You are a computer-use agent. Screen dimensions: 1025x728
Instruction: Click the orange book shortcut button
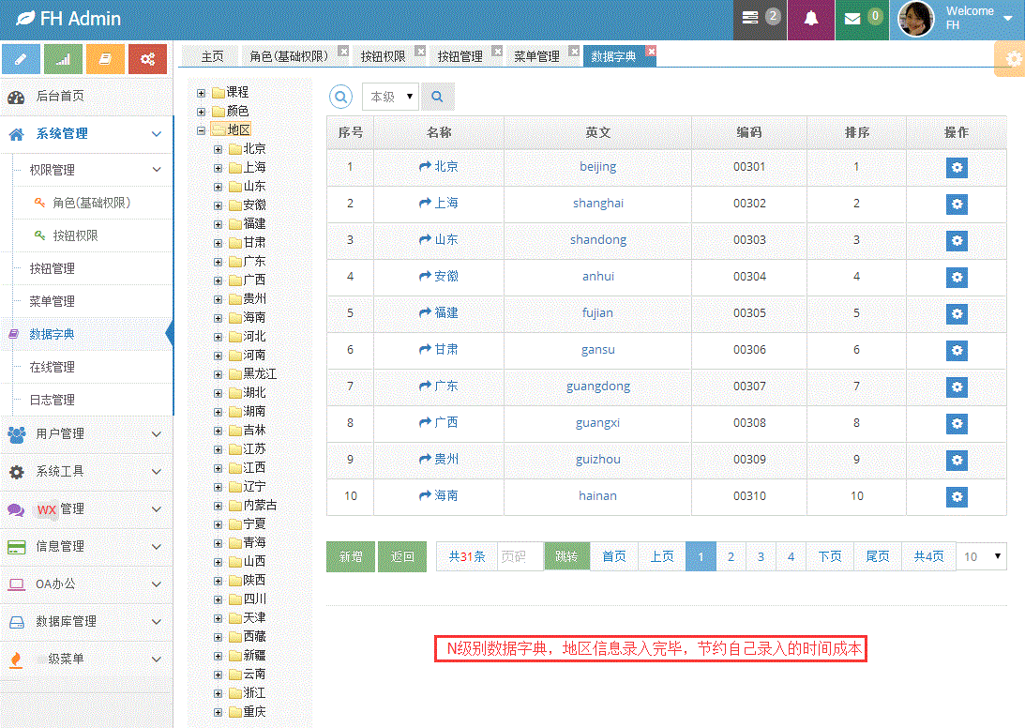point(105,59)
